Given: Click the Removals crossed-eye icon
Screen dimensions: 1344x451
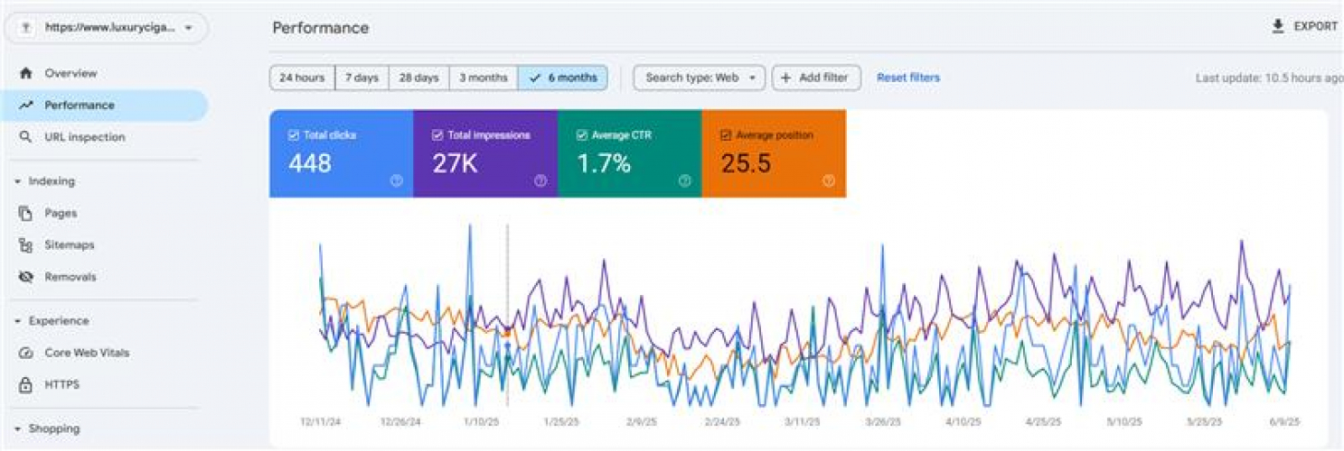Looking at the screenshot, I should pyautogui.click(x=26, y=277).
